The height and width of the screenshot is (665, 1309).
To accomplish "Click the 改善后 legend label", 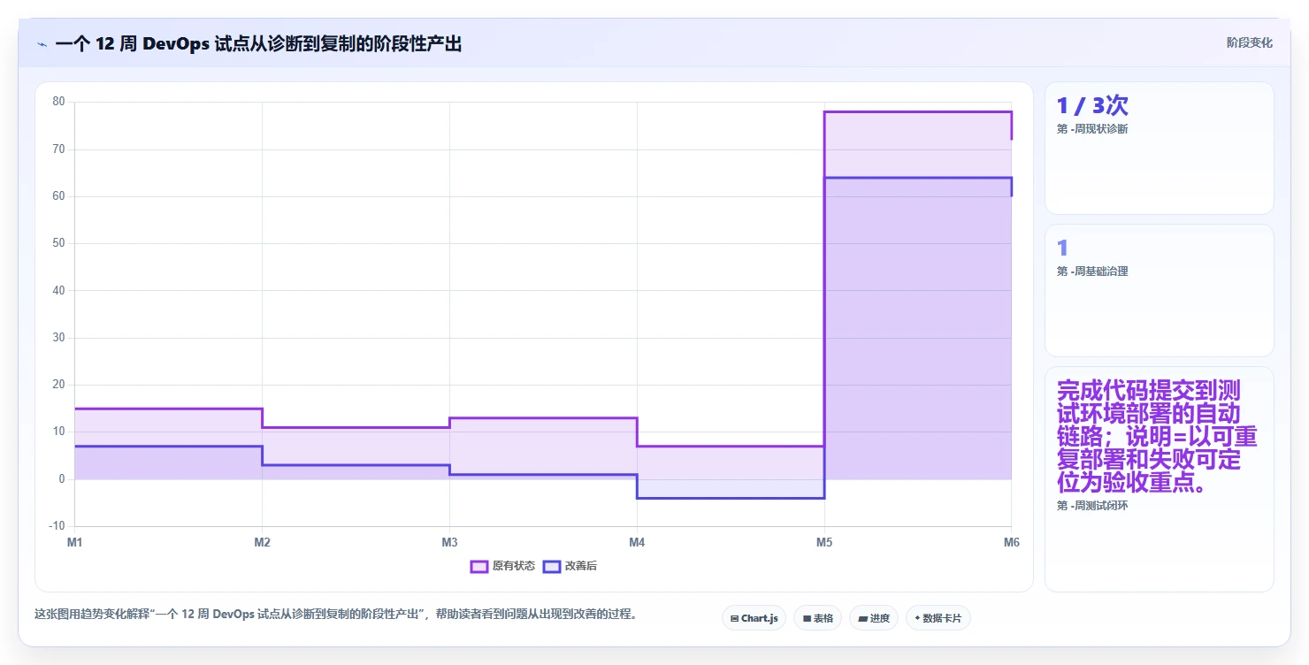I will pyautogui.click(x=581, y=566).
